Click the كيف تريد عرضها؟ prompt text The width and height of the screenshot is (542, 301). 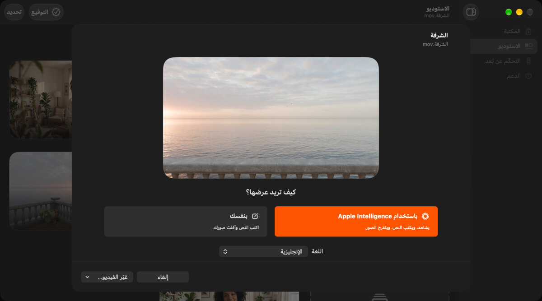271,192
